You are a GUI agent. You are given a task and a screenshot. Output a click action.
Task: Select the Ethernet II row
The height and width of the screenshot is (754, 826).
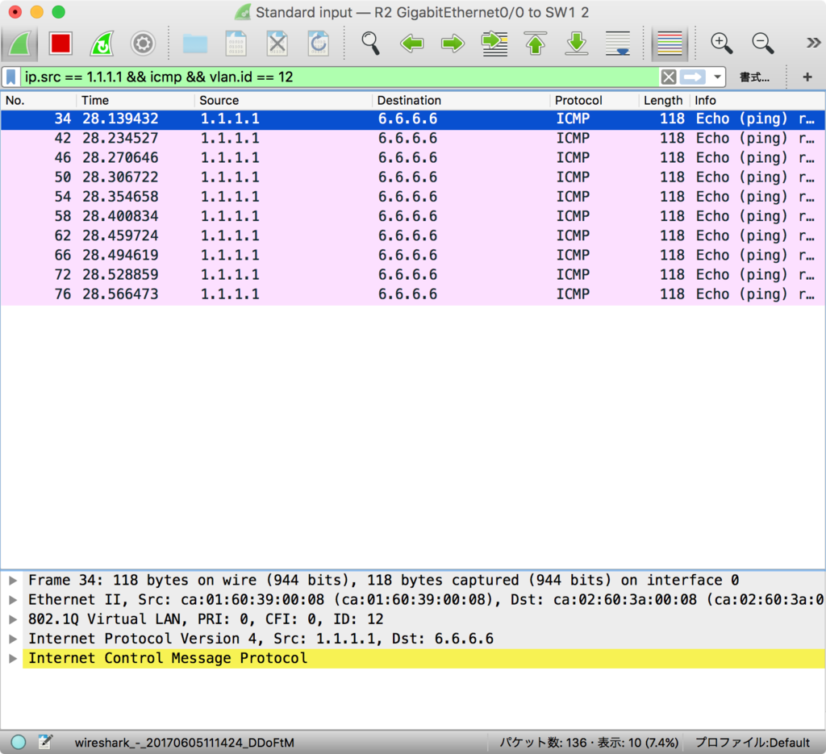point(423,600)
